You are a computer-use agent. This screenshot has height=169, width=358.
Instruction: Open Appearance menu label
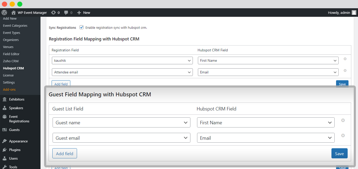pos(18,141)
